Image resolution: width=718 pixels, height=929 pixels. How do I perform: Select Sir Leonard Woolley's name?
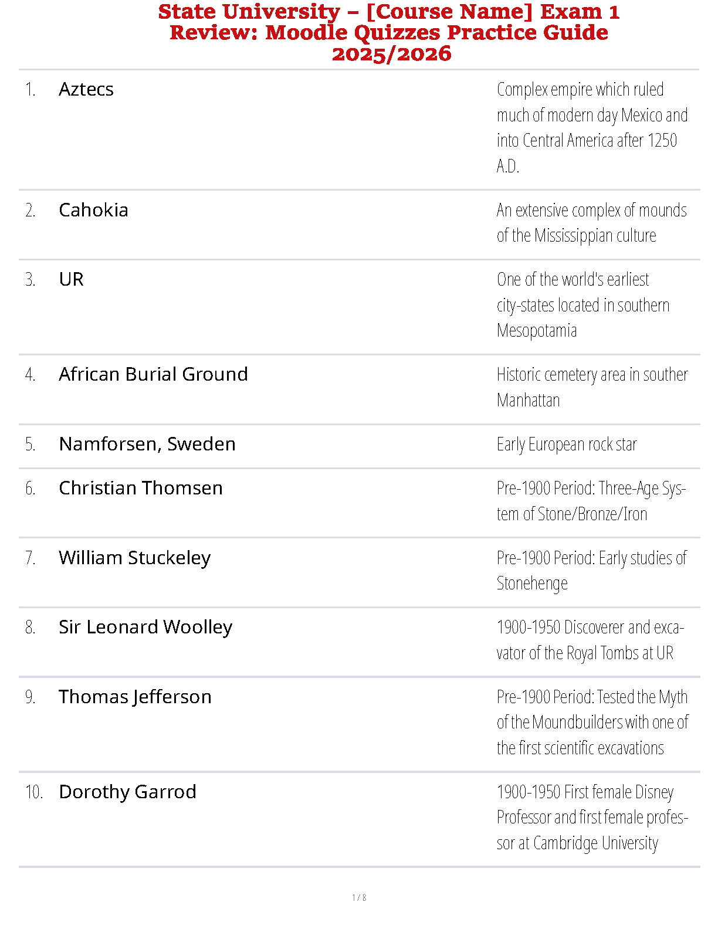pos(145,628)
